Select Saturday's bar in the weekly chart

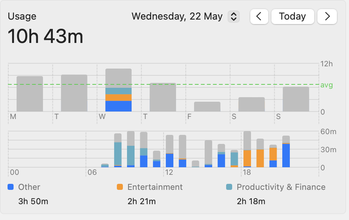(x=251, y=104)
